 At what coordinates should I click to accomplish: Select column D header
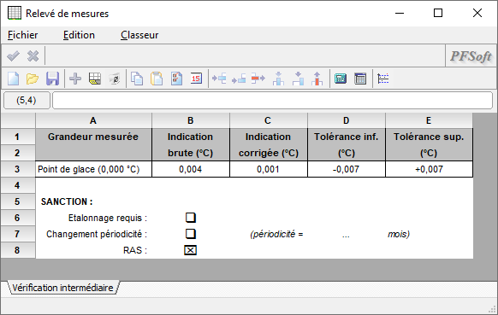(x=347, y=120)
